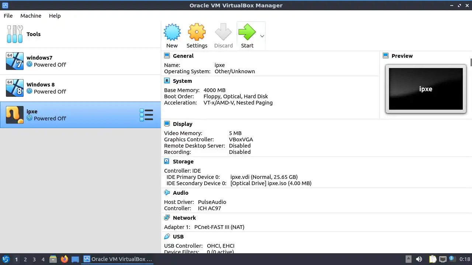Open the ipxe machine tools menu icon
This screenshot has width=472, height=265.
tap(146, 115)
